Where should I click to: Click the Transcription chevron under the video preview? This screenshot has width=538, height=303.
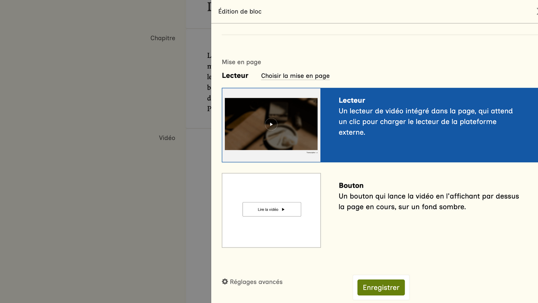(x=317, y=153)
